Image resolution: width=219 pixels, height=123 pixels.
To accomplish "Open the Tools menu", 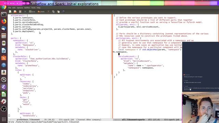I will (x=34, y=8).
